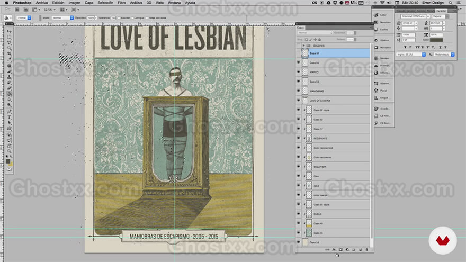The width and height of the screenshot is (466, 262).
Task: Click Error! Design workspace switcher
Action: (433, 3)
